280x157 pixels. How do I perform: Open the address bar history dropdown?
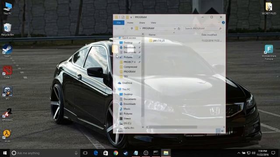(x=175, y=28)
